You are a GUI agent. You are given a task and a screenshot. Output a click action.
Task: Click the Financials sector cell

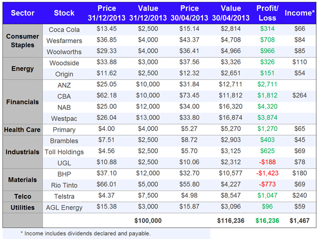23,102
